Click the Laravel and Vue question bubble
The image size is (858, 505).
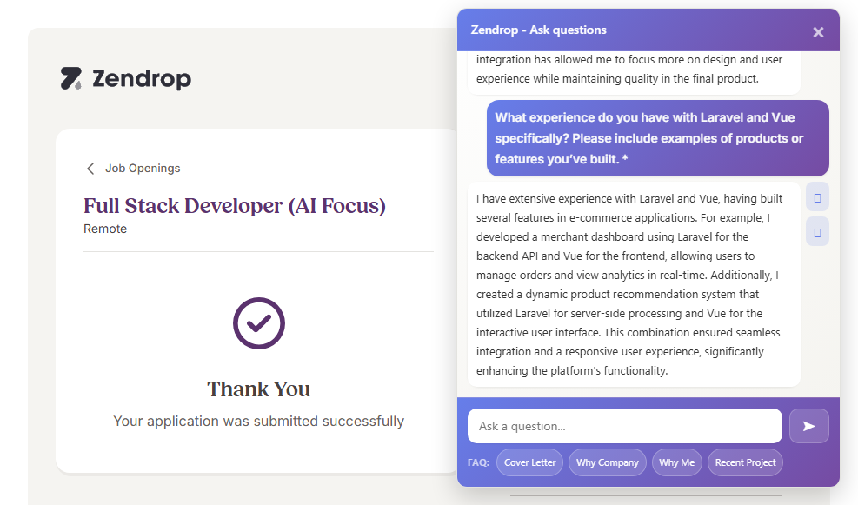pyautogui.click(x=657, y=138)
